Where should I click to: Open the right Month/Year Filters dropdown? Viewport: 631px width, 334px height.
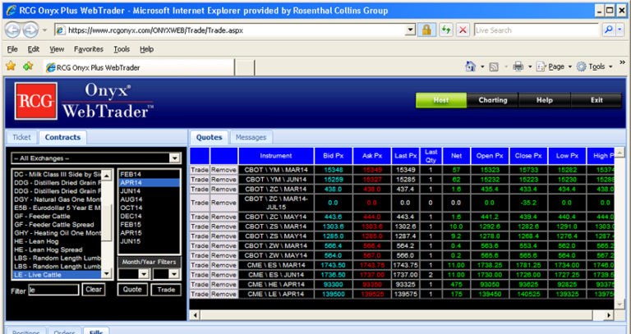(x=174, y=274)
